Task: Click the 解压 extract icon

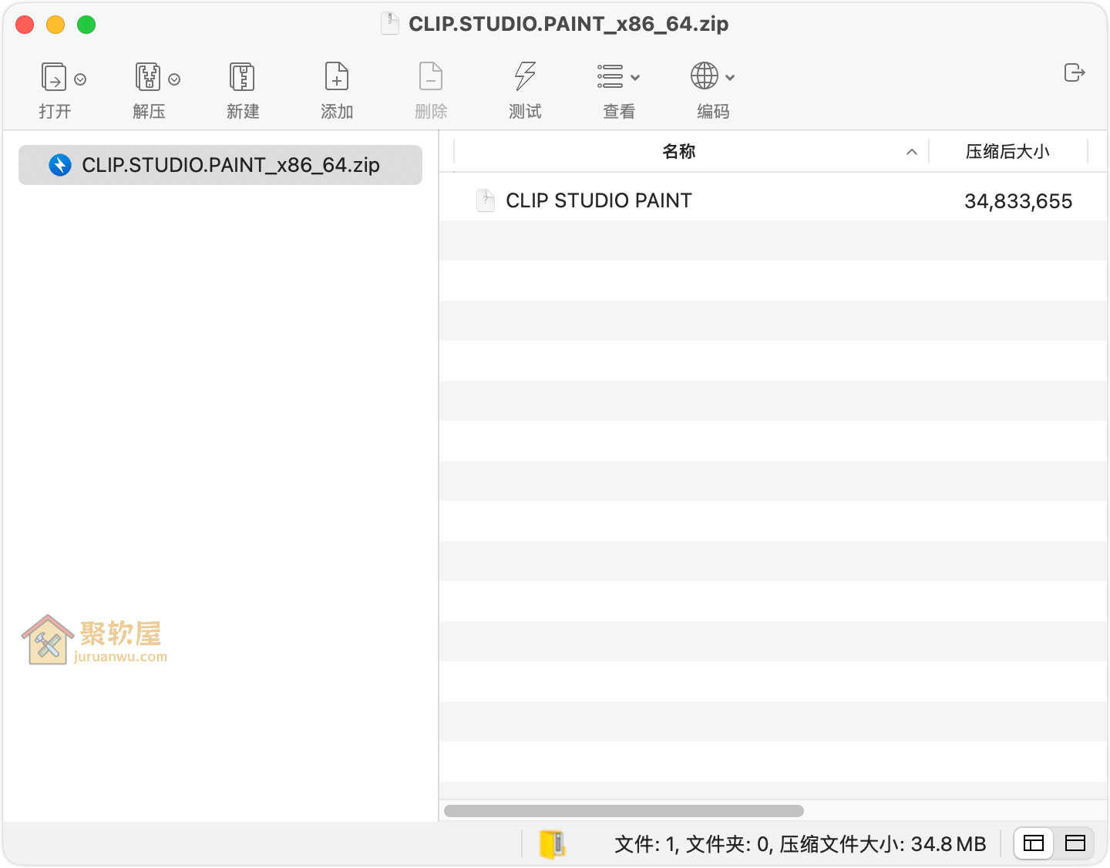Action: pos(147,77)
